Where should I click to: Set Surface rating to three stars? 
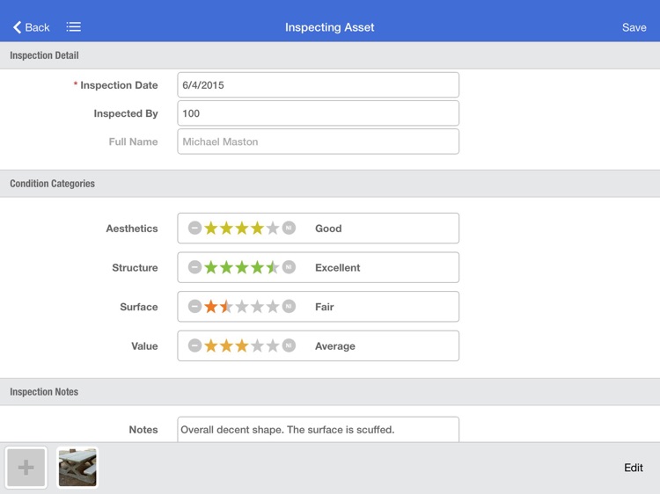coord(242,306)
